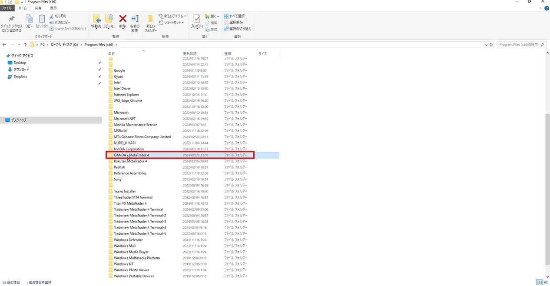Screen dimensions: 550x286
Task: Select the ThreeTrader MT4 Terminal folder
Action: 133,197
